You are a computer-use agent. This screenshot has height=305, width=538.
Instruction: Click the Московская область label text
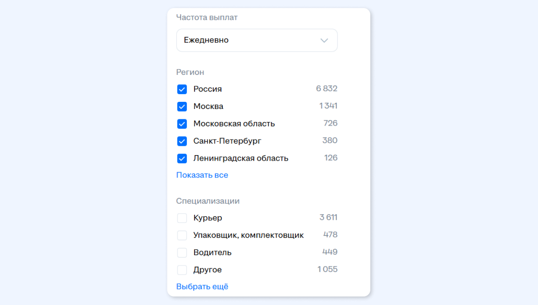coord(234,124)
